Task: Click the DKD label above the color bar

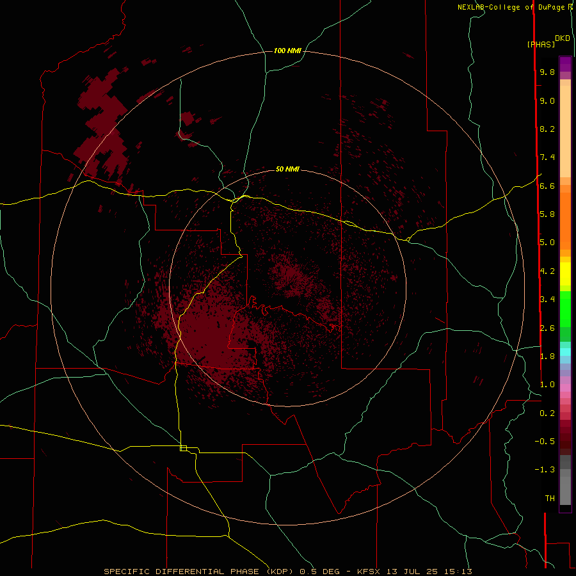Action: 563,38
